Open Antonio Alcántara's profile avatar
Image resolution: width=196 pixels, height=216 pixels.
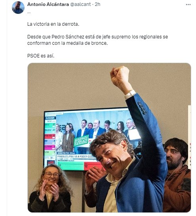[18, 8]
